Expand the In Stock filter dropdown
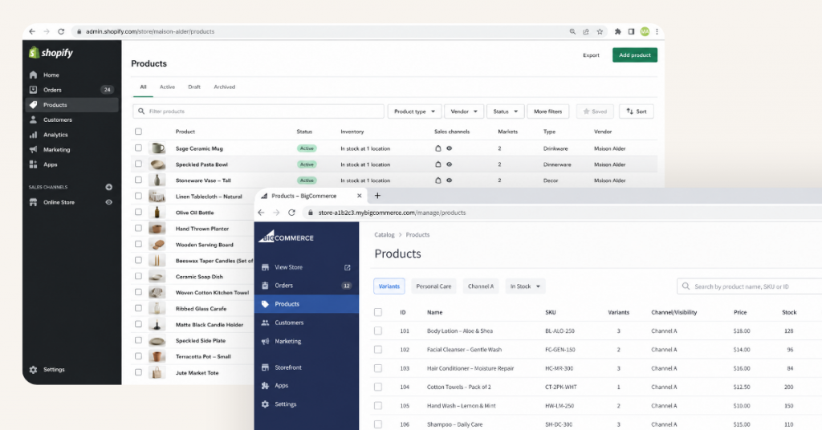822x430 pixels. 525,286
